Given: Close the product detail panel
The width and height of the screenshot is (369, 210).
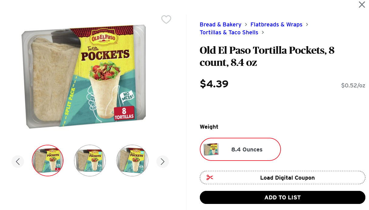Looking at the screenshot, I should tap(362, 5).
